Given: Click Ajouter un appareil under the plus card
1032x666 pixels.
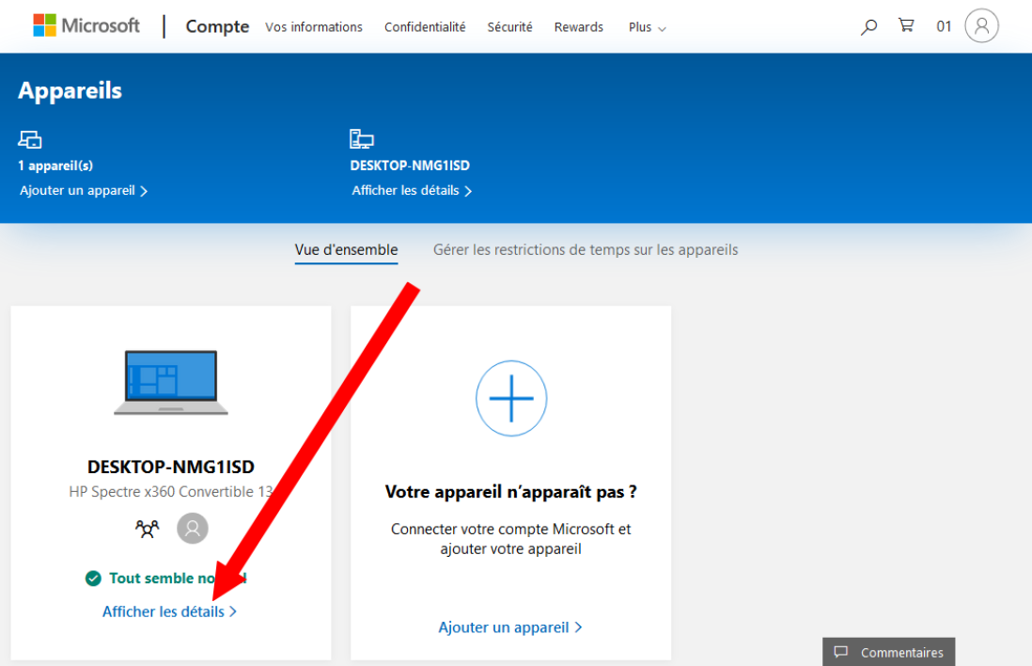Looking at the screenshot, I should click(x=510, y=626).
